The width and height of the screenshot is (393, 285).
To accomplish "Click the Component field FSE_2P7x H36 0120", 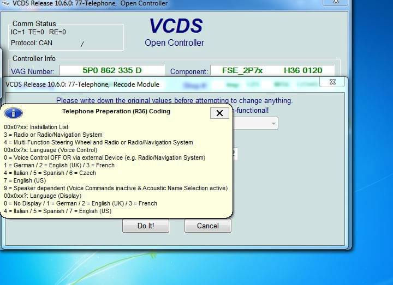I will tap(272, 70).
